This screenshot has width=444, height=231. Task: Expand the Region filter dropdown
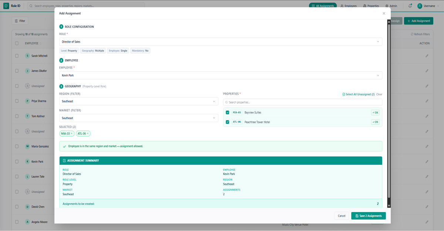[x=139, y=101]
